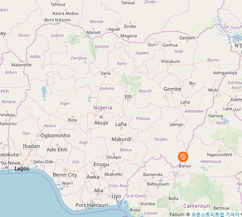Click the orange location marker near Banyo

coord(183,157)
